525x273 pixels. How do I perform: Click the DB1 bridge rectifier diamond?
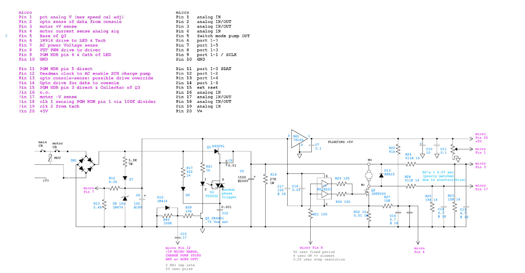point(86,164)
